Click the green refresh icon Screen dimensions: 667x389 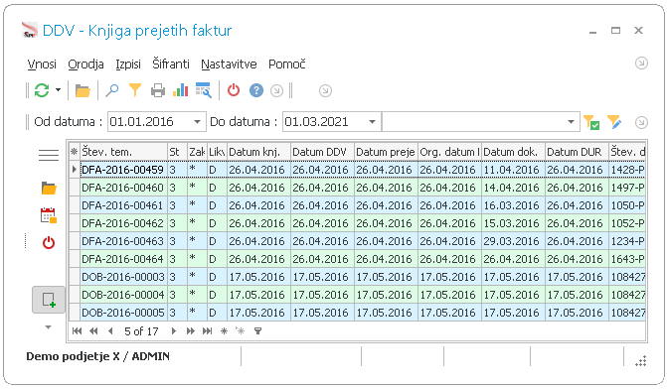(x=42, y=90)
